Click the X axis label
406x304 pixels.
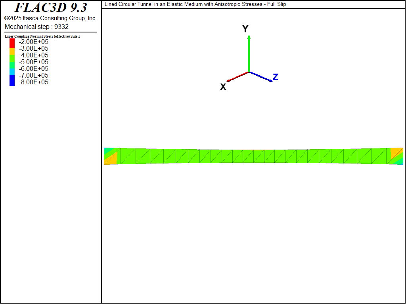click(x=223, y=87)
